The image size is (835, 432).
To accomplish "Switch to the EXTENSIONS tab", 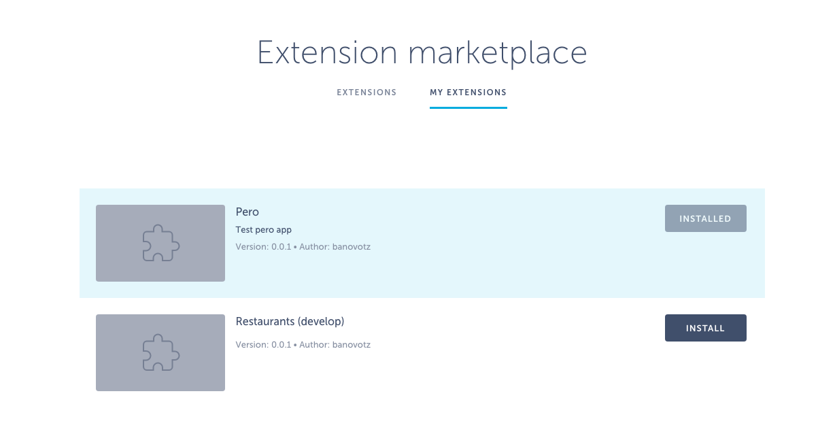I will 367,92.
